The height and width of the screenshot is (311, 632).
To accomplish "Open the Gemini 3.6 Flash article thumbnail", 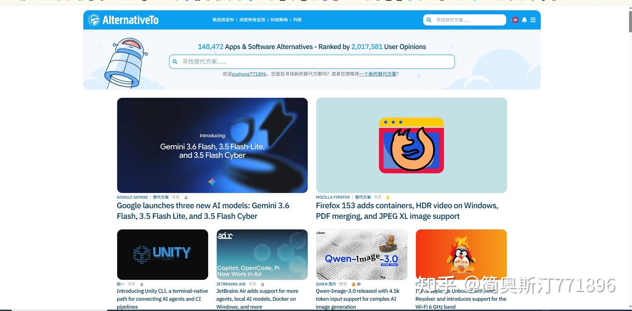I will tap(212, 145).
